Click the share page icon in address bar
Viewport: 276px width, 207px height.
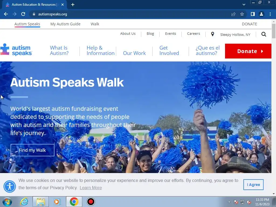click(233, 14)
